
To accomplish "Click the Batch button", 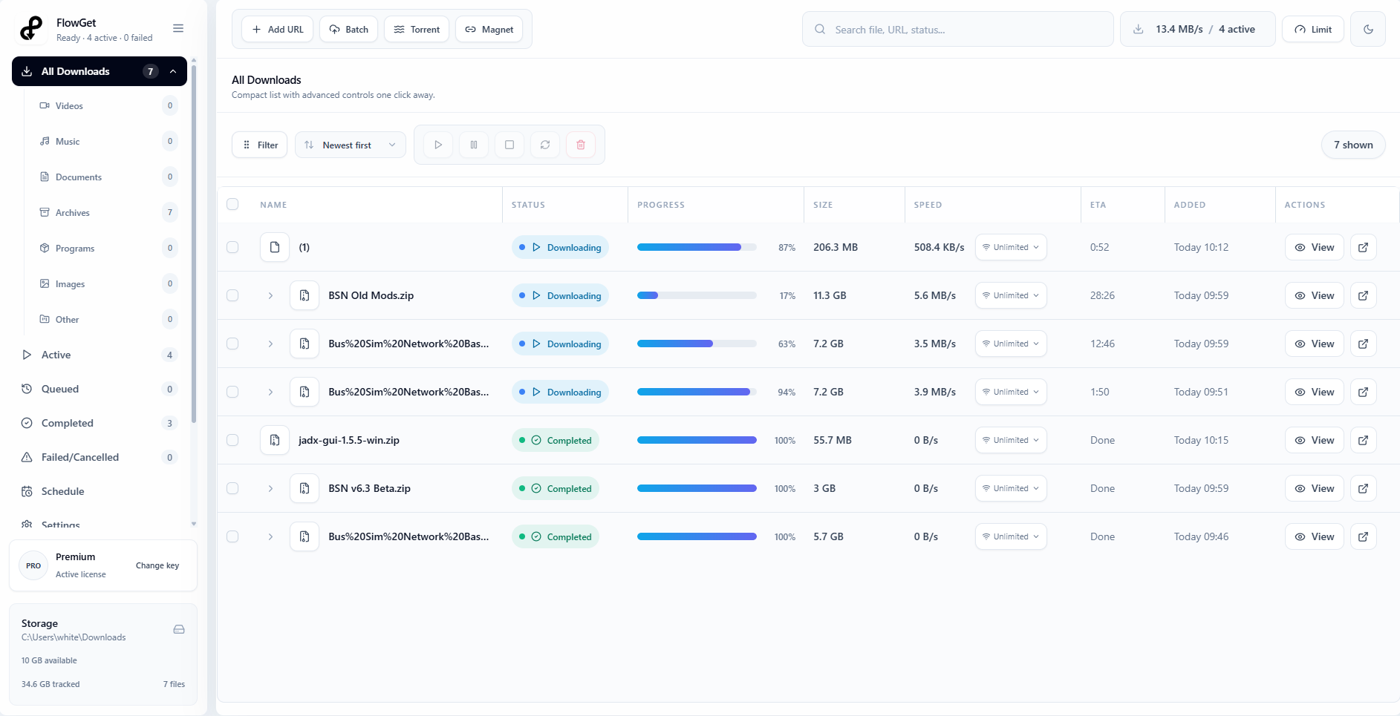I will (x=349, y=30).
